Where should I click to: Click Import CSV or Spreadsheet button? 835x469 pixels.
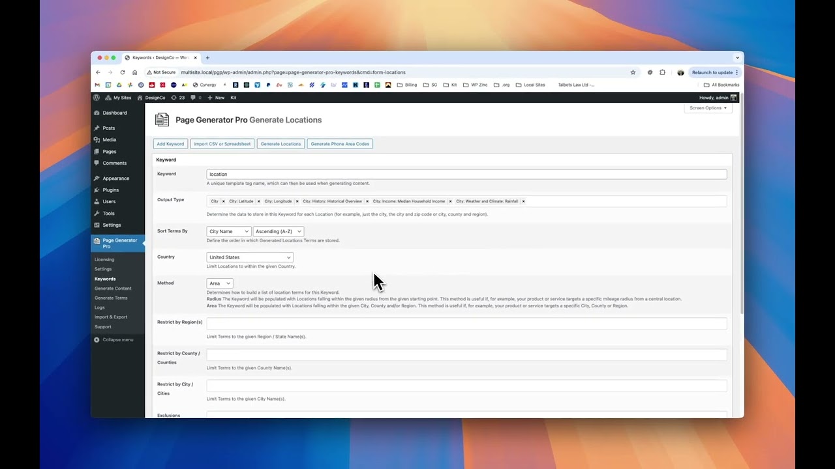222,144
